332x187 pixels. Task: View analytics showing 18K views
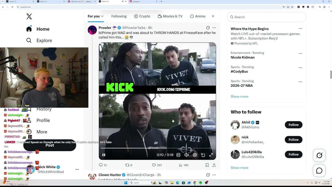point(184,165)
